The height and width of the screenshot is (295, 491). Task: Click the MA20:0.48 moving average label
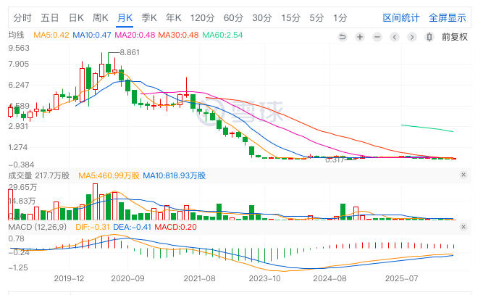pos(135,35)
